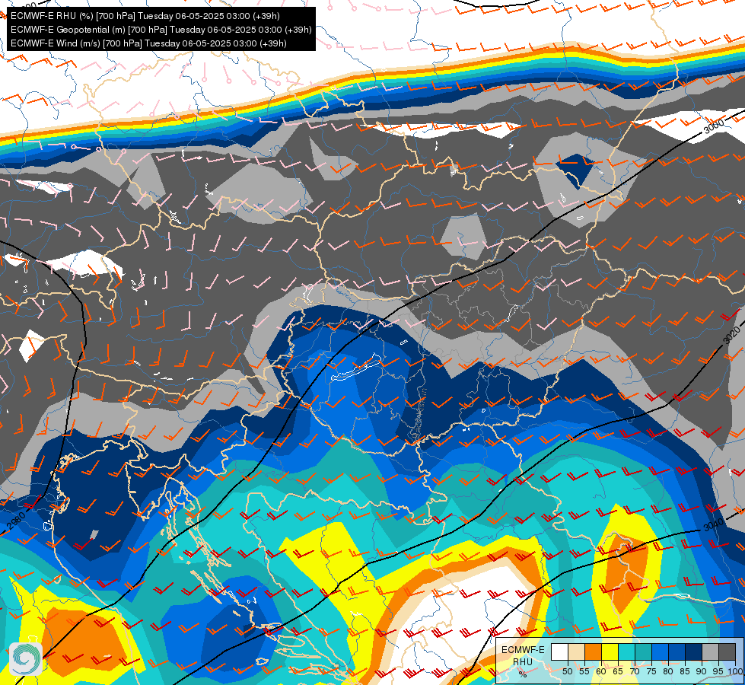745x685 pixels.
Task: Select the beige 50-55 legend swatch
Action: click(576, 652)
